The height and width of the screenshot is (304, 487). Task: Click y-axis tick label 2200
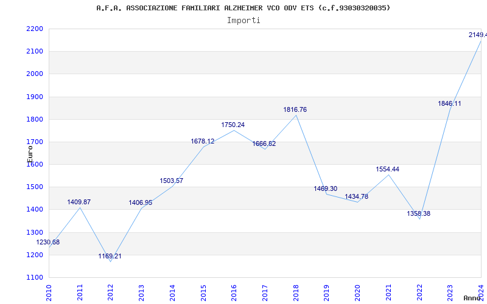click(35, 29)
